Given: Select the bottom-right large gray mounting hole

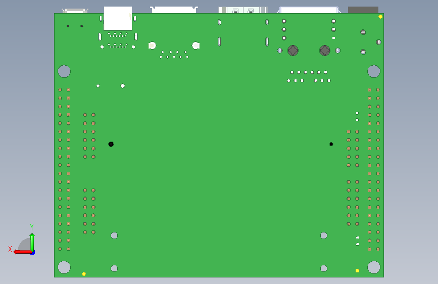Looking at the screenshot, I should coord(374,267).
